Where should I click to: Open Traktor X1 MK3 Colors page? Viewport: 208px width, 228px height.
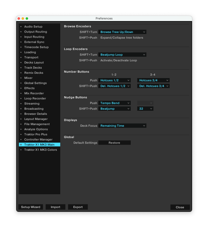coord(41,150)
